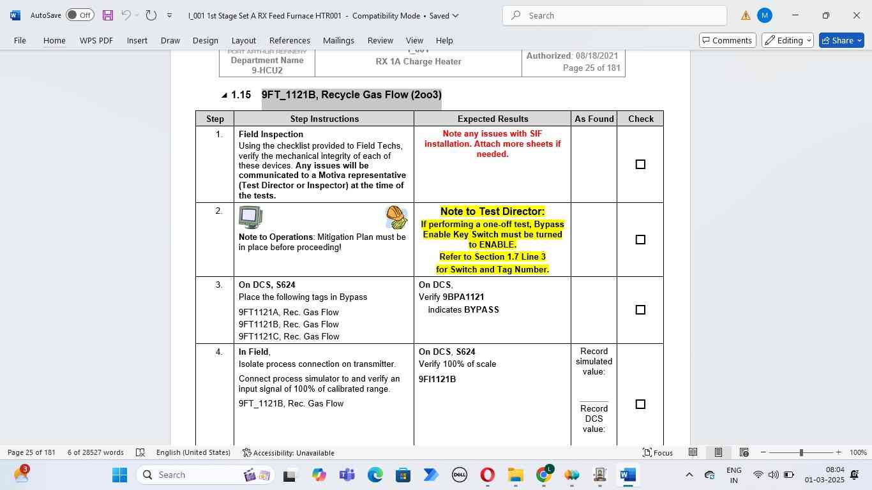Image resolution: width=872 pixels, height=490 pixels.
Task: Click the zoom in plus button
Action: point(839,452)
